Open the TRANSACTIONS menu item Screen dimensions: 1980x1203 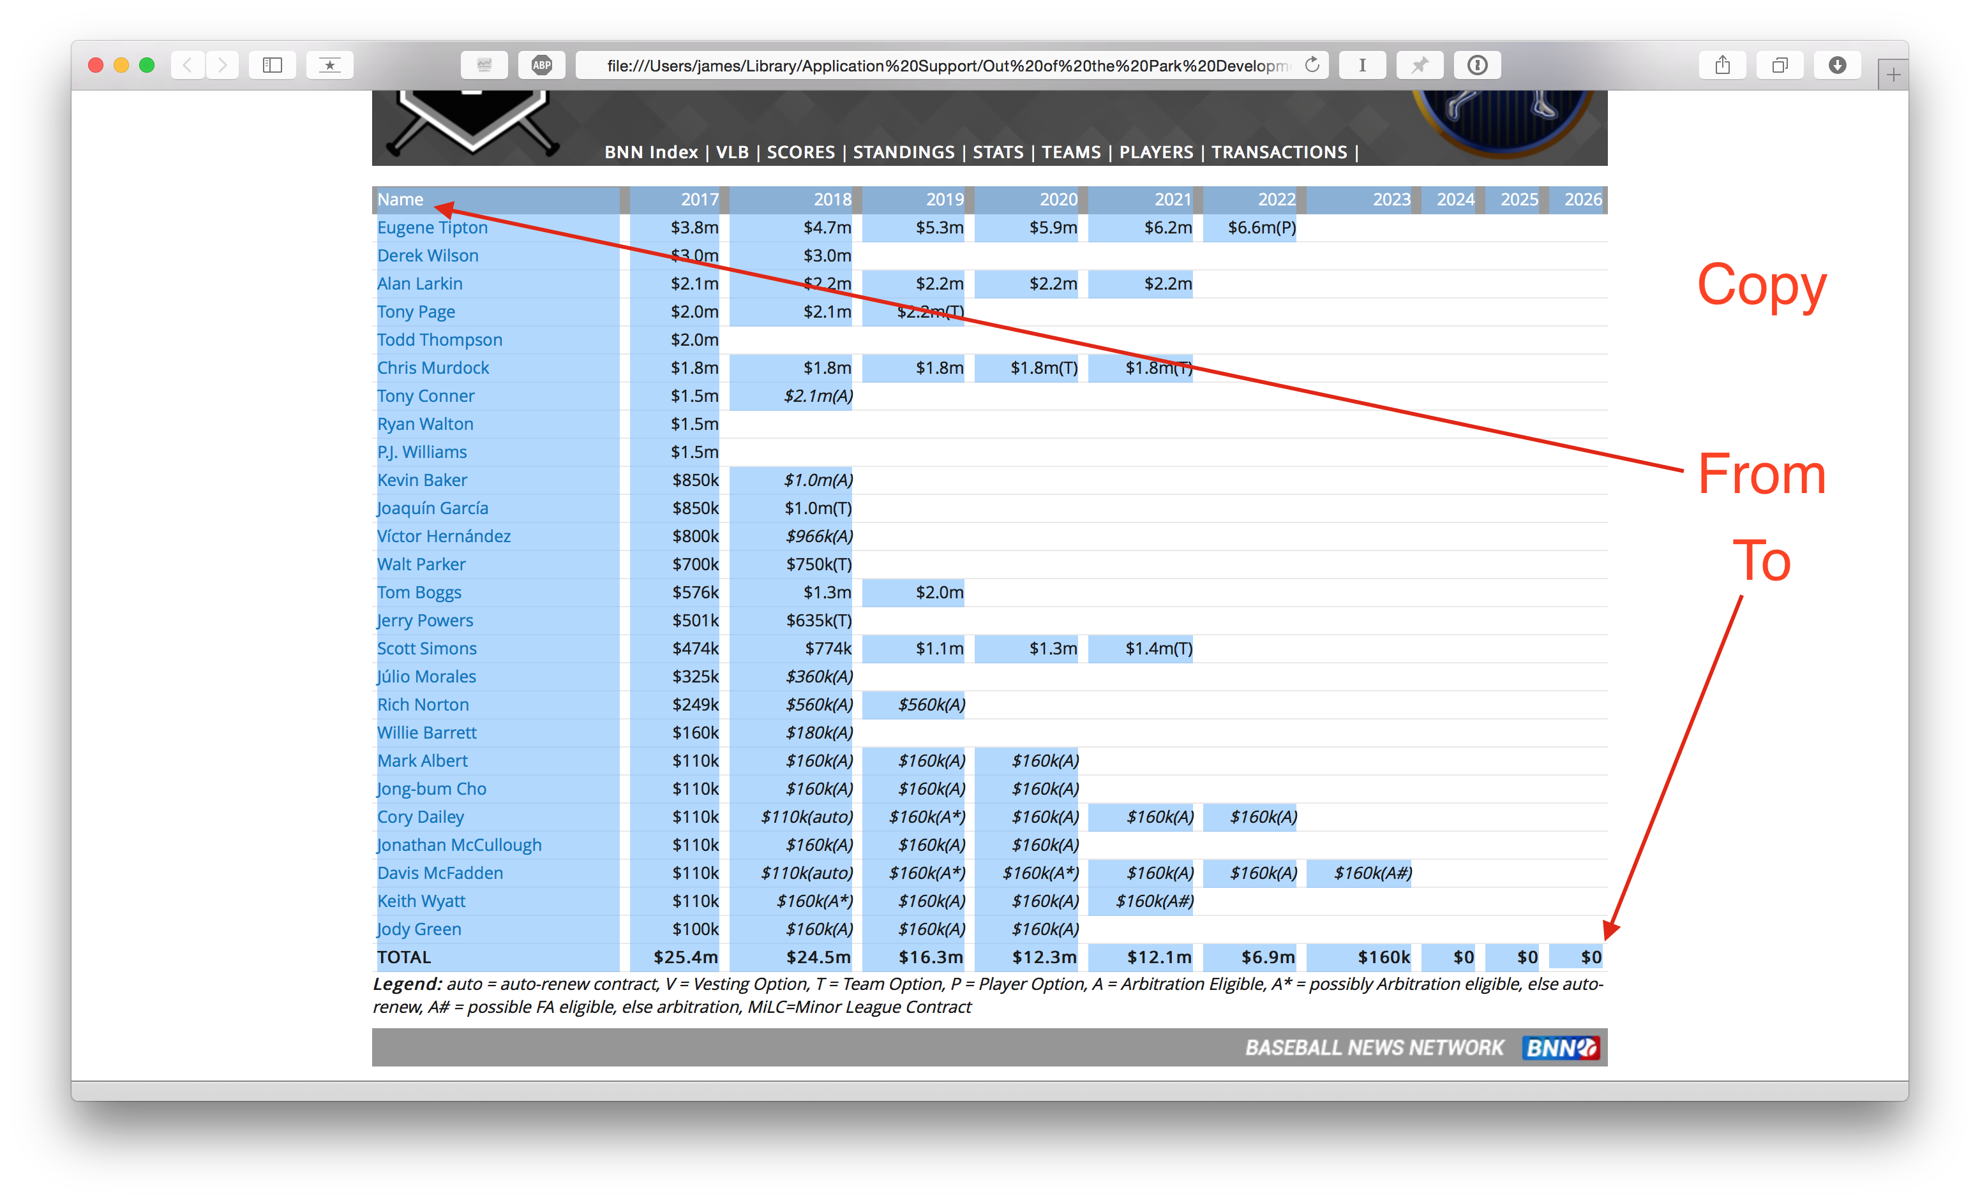1279,152
